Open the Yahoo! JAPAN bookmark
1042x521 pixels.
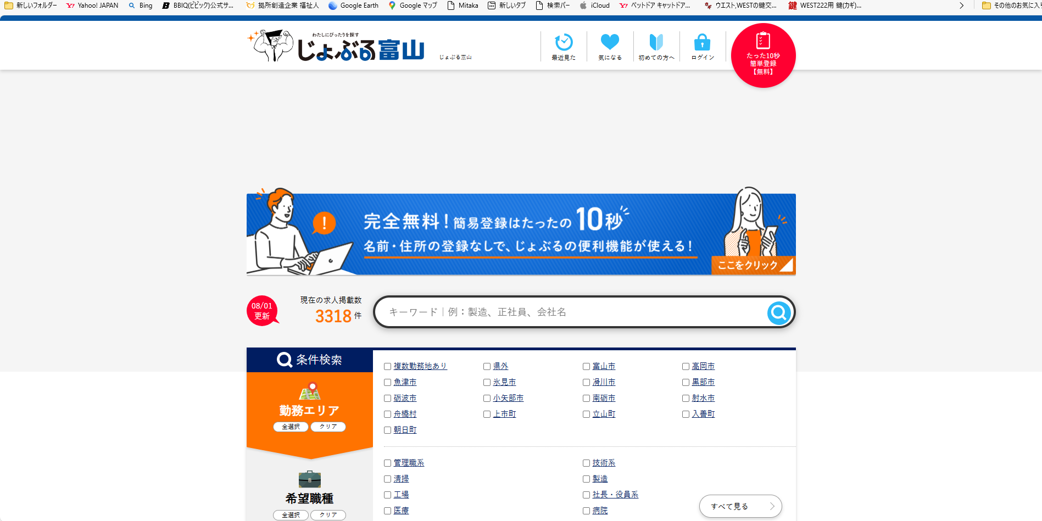(92, 5)
